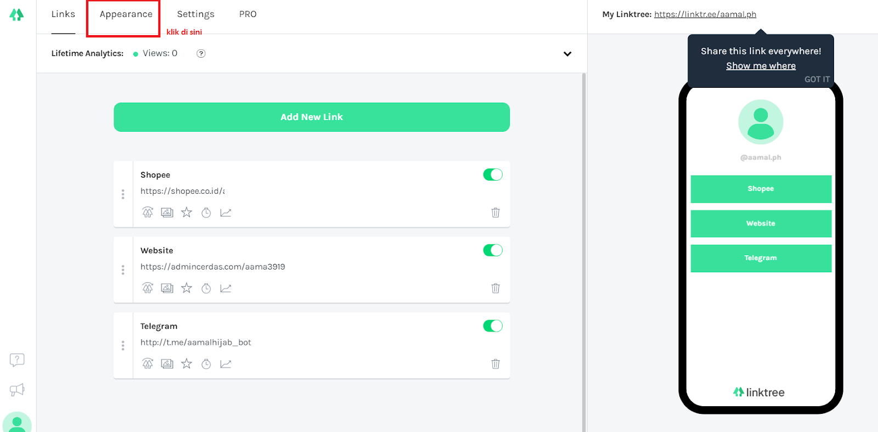Click the Add New Link button
The image size is (878, 432).
(312, 117)
